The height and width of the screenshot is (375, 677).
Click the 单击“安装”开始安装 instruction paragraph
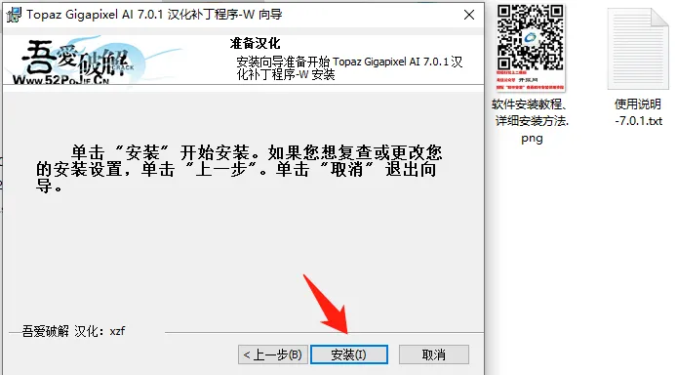[x=239, y=169]
